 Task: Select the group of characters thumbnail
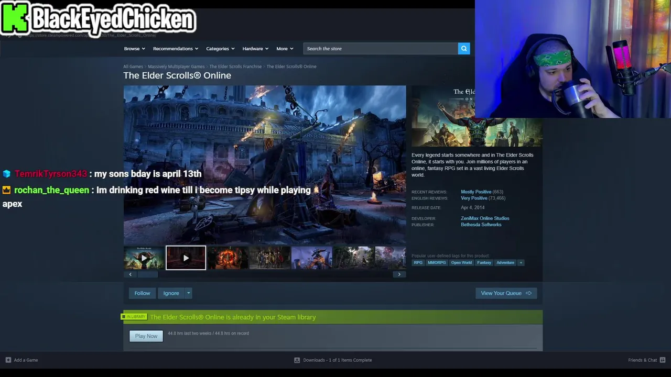[x=269, y=258]
